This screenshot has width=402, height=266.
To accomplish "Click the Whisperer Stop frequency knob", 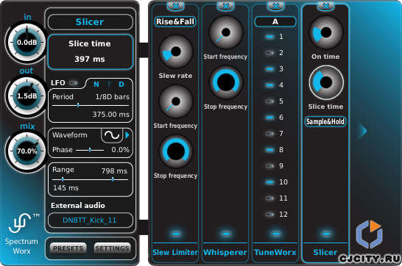I will [225, 82].
